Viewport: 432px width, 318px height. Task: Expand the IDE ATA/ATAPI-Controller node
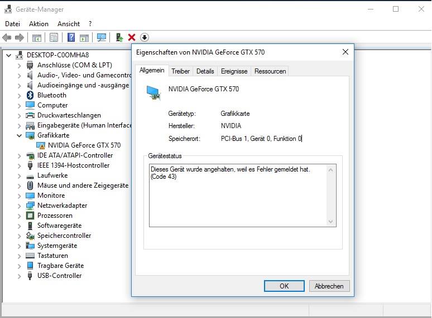[19, 156]
